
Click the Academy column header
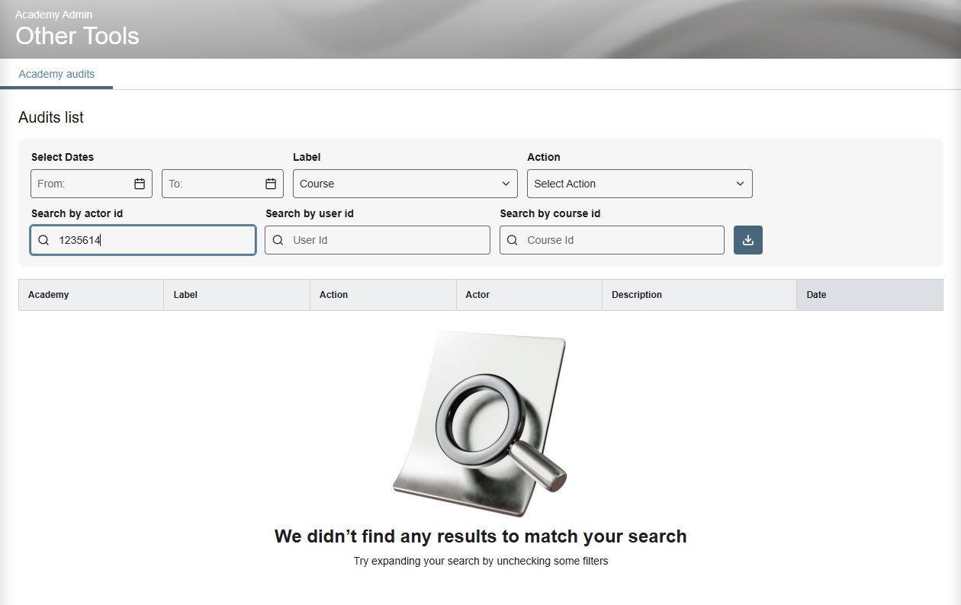coord(48,295)
